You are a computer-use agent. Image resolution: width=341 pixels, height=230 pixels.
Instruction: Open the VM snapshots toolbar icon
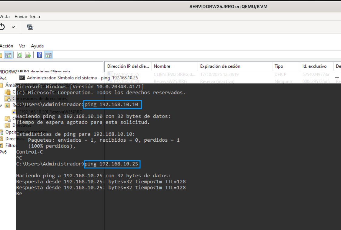[x=30, y=27]
